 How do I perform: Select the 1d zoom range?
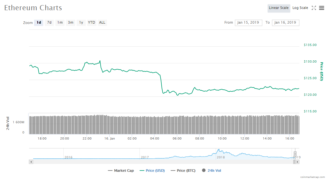[x=39, y=23]
